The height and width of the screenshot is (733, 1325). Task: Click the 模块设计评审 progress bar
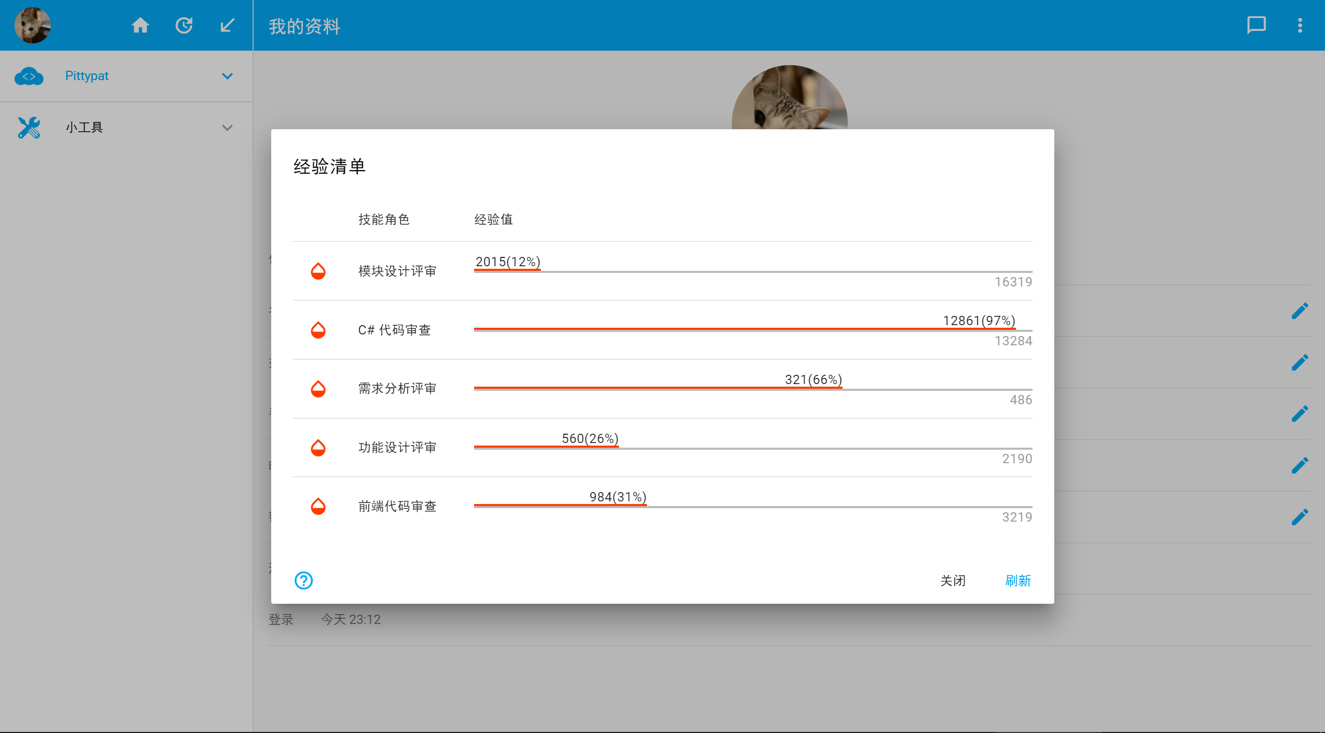(753, 271)
